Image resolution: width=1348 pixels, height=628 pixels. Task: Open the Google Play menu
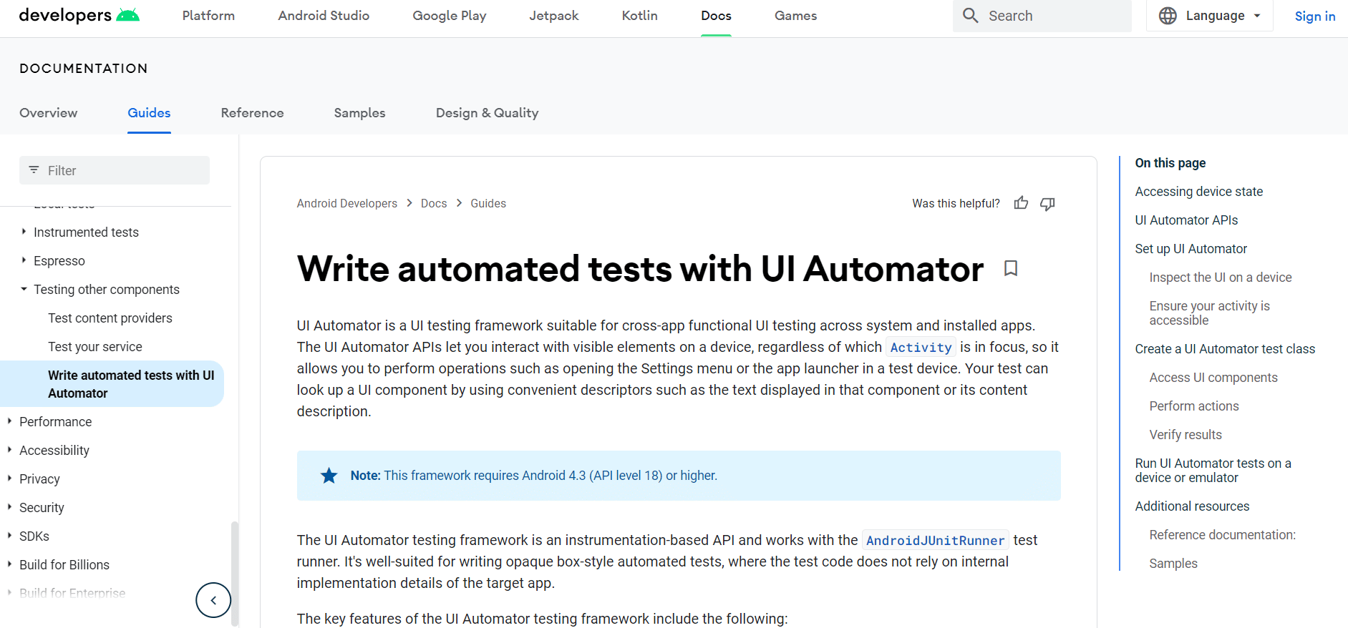click(450, 15)
